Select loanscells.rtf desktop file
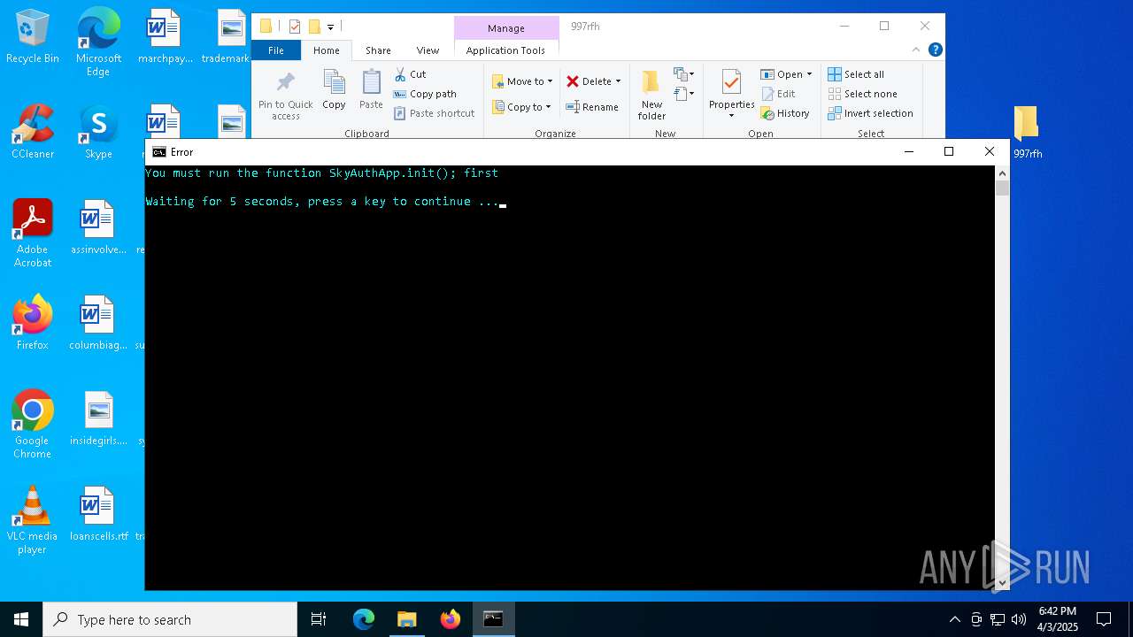The width and height of the screenshot is (1133, 637). coord(98,514)
